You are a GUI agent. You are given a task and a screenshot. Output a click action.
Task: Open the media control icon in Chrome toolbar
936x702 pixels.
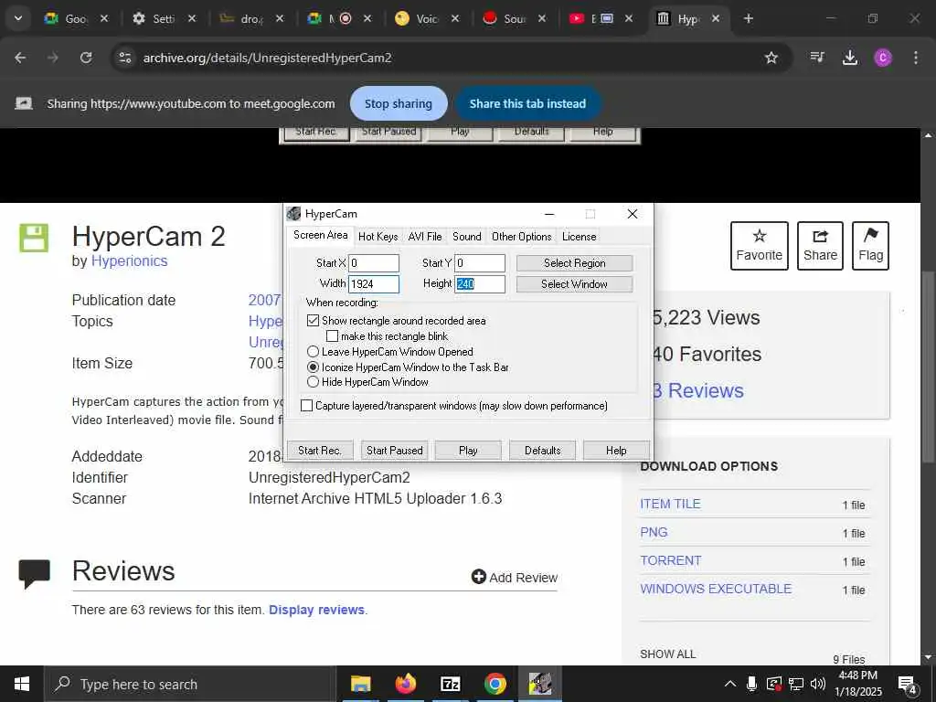817,58
